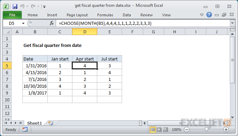Click the Insert Function fx icon
238x136 pixels.
[x=52, y=23]
